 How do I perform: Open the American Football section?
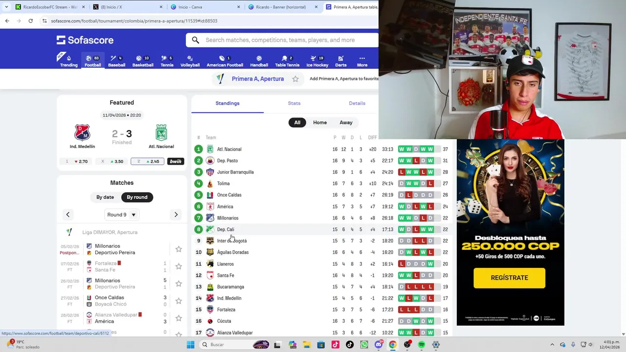(224, 61)
